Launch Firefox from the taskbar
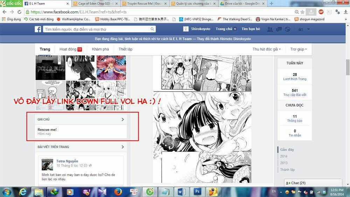The height and width of the screenshot is (197, 350). click(118, 192)
